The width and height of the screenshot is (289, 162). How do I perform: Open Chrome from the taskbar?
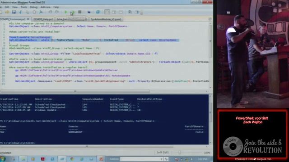pyautogui.click(x=72, y=159)
